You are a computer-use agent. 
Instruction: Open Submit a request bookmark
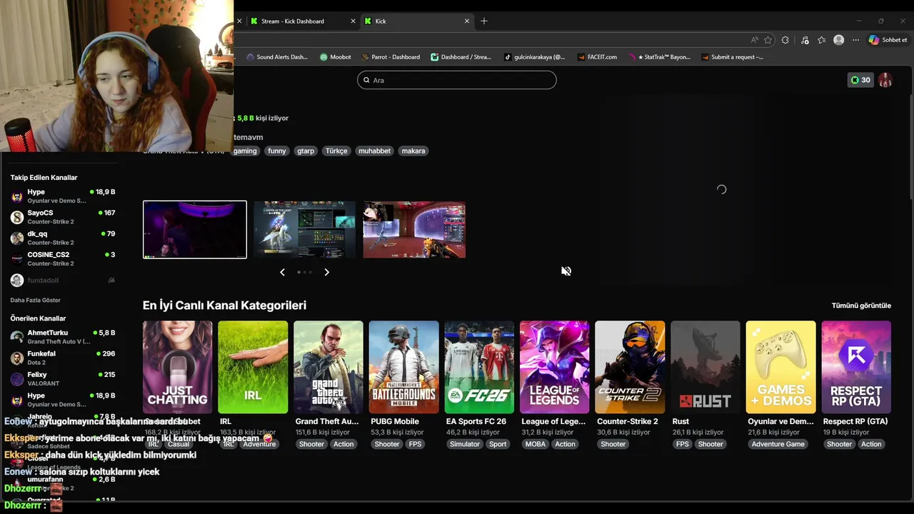point(733,57)
